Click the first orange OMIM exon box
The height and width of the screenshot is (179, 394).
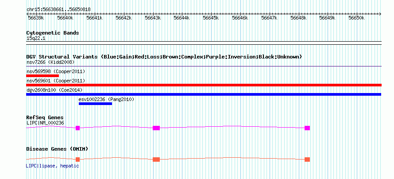coord(77,160)
